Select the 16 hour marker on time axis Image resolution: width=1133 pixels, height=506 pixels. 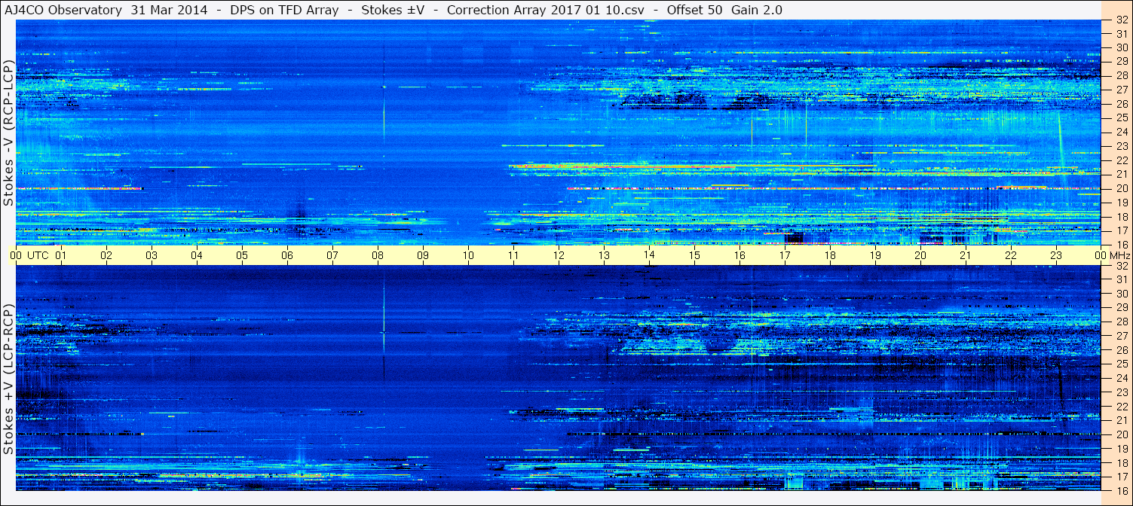740,255
